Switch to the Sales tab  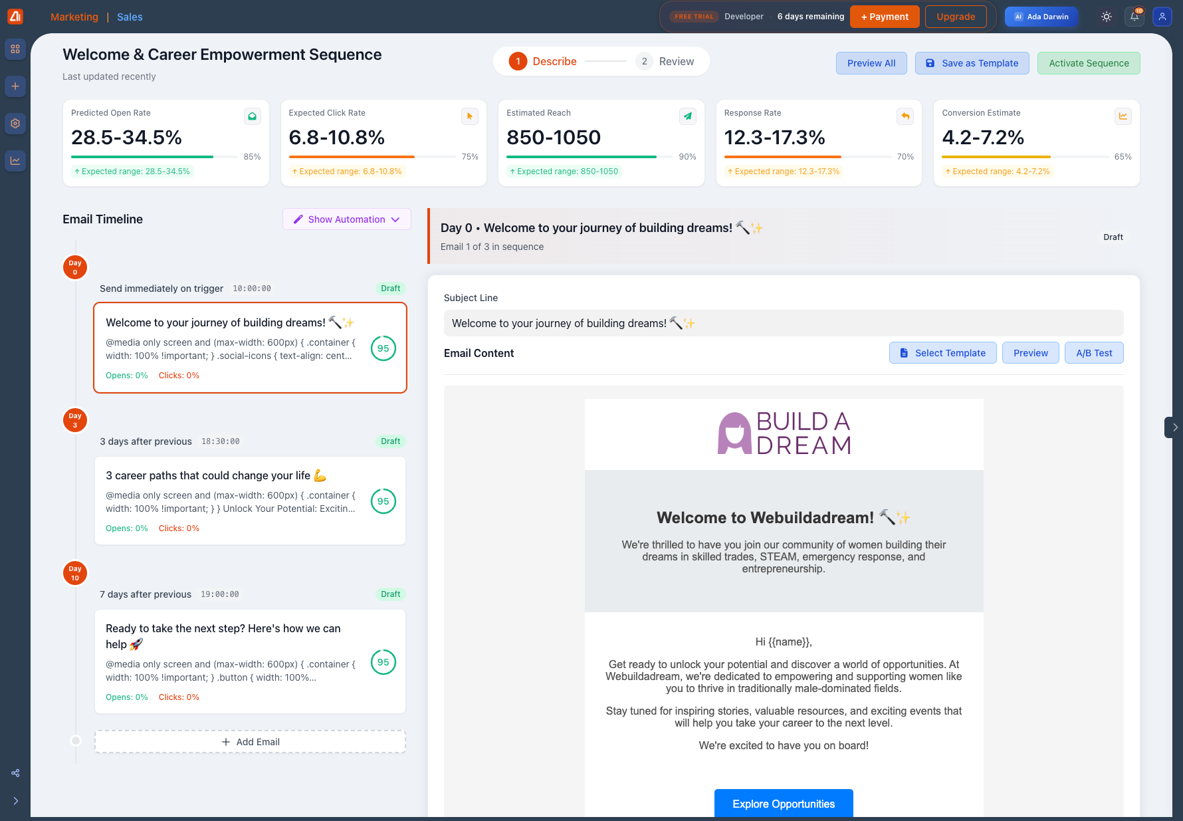coord(130,17)
